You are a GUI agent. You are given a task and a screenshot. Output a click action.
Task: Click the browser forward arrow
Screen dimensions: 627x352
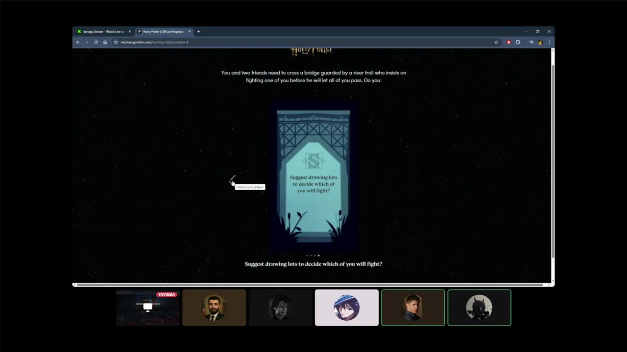[87, 42]
